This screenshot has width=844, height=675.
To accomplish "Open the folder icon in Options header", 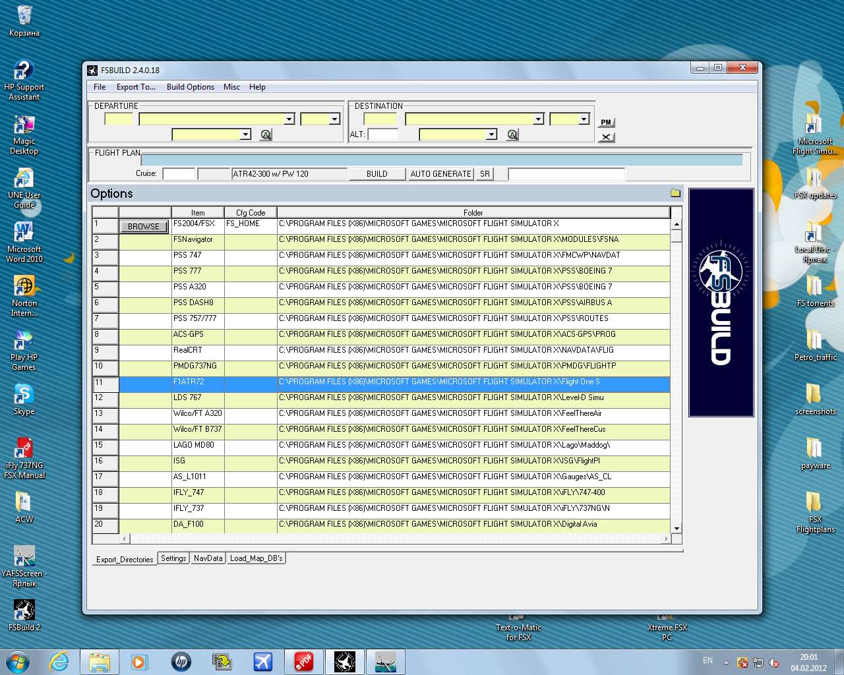I will pyautogui.click(x=675, y=193).
